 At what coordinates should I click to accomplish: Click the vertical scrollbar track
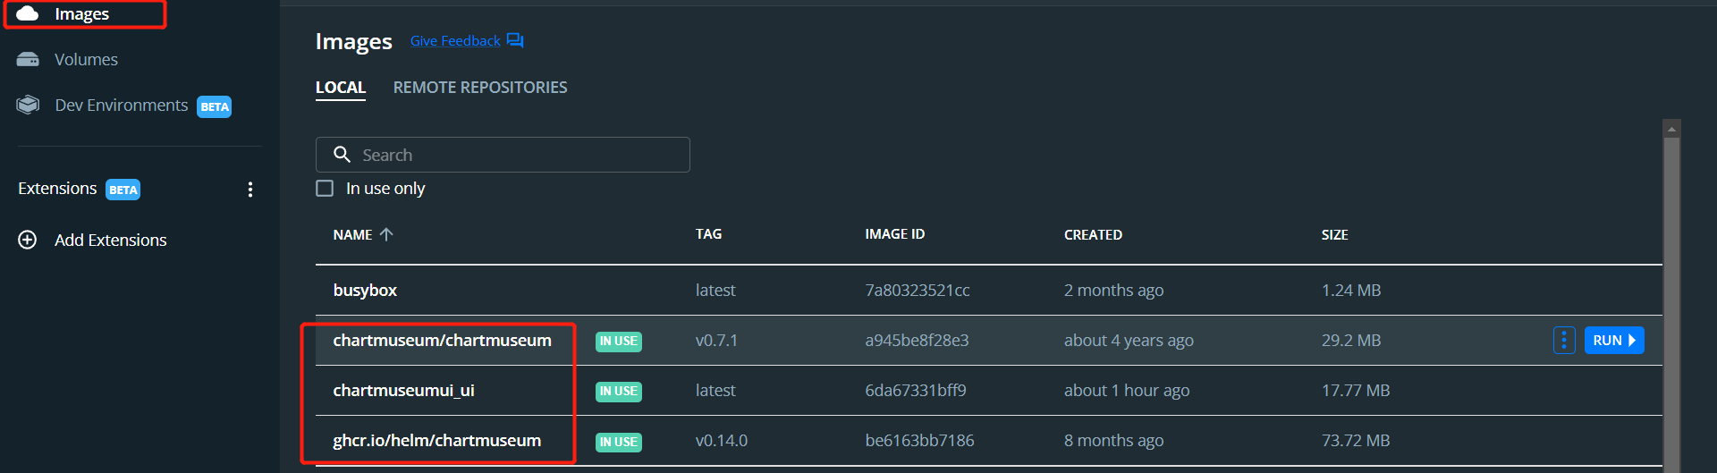(x=1671, y=304)
